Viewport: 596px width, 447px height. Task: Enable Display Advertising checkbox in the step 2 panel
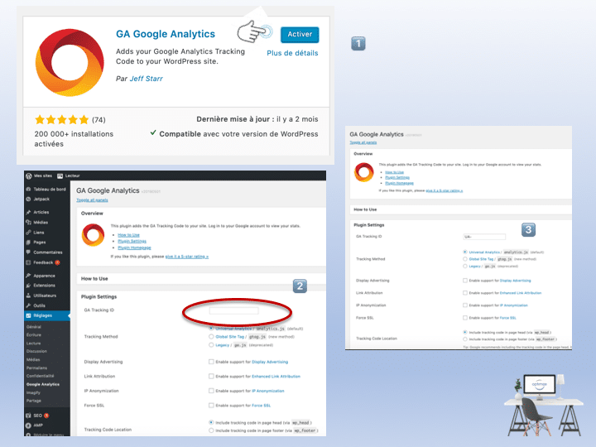click(212, 362)
